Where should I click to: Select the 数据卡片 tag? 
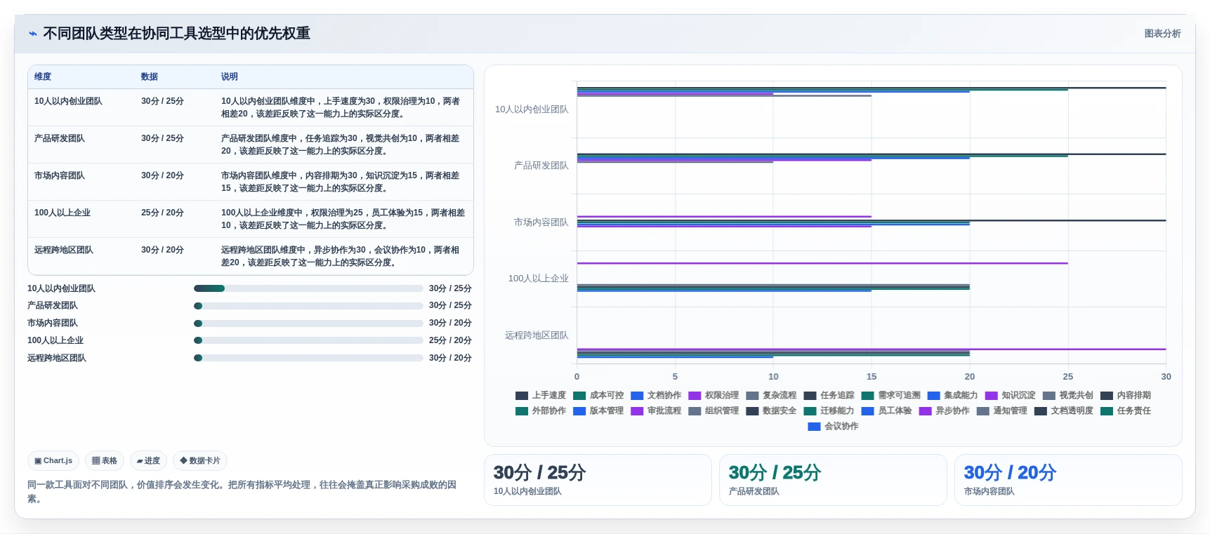(200, 461)
